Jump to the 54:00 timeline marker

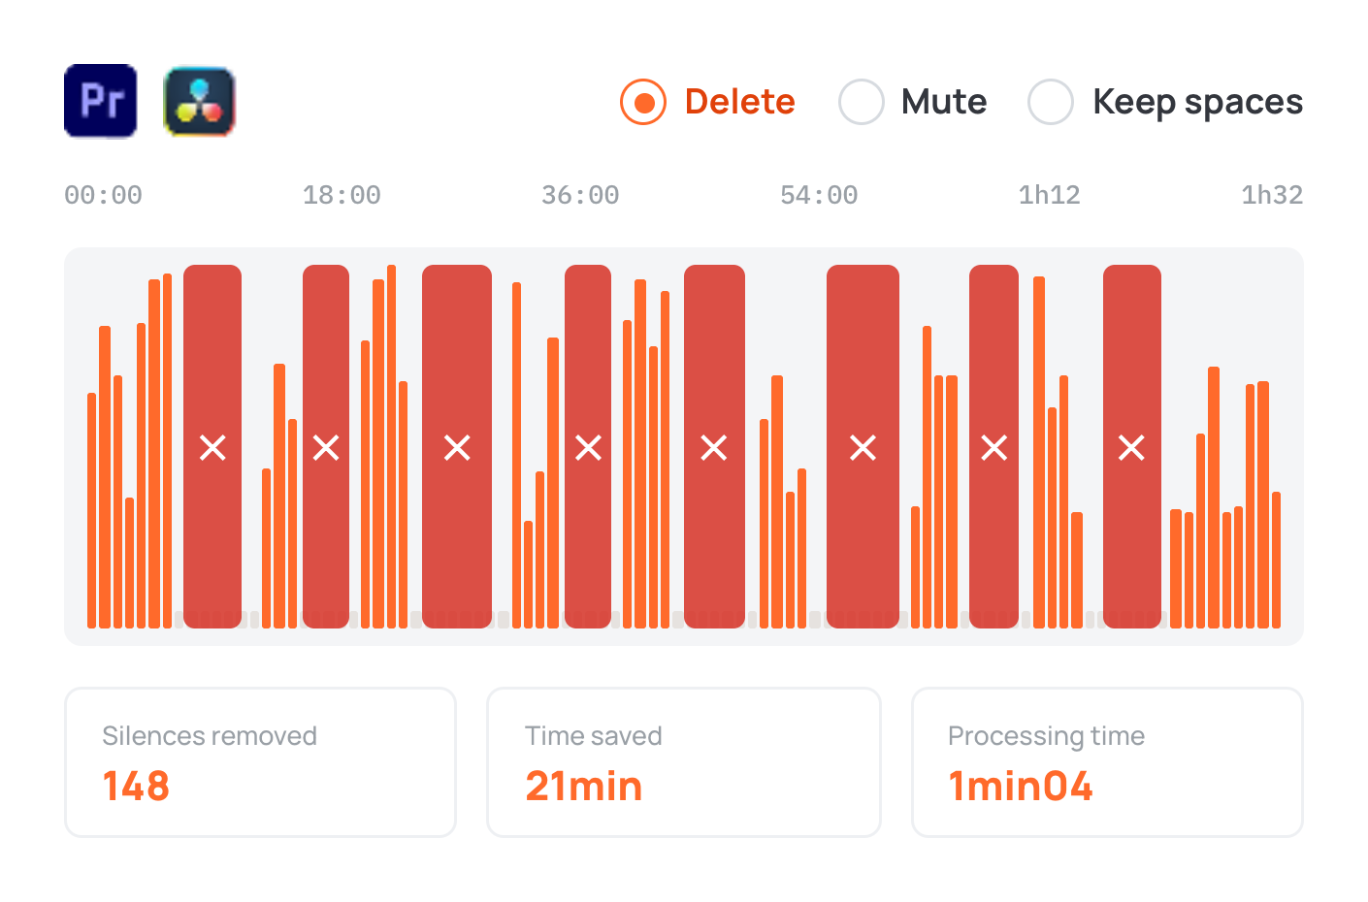coord(819,195)
